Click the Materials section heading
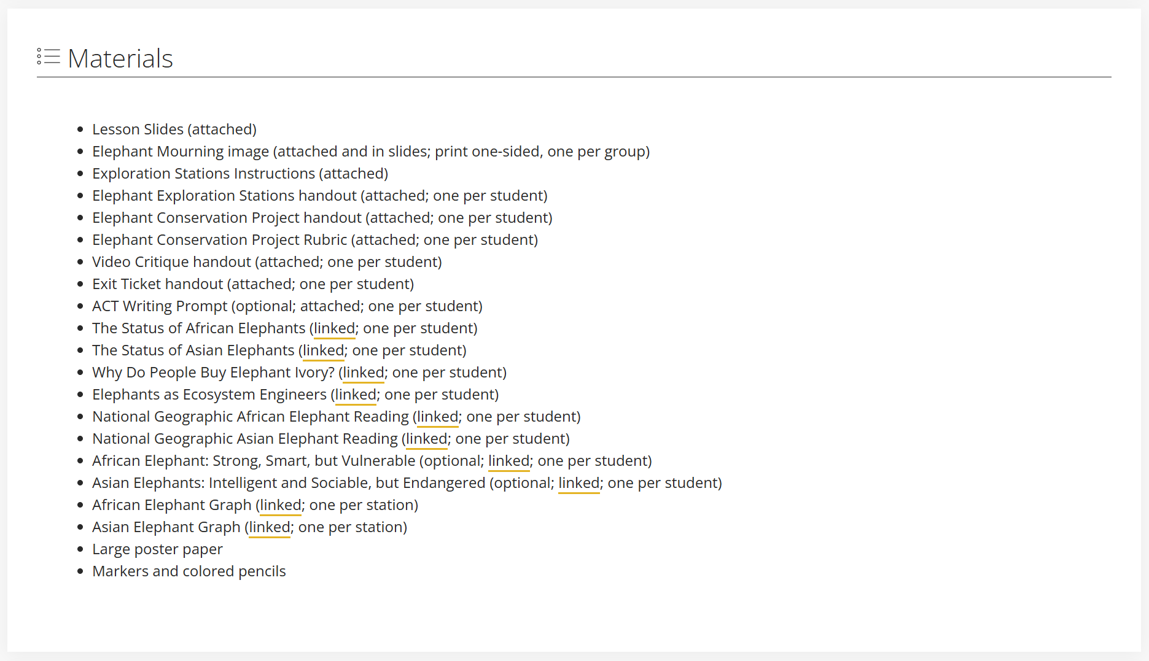Screen dimensions: 1149x661 tap(120, 59)
